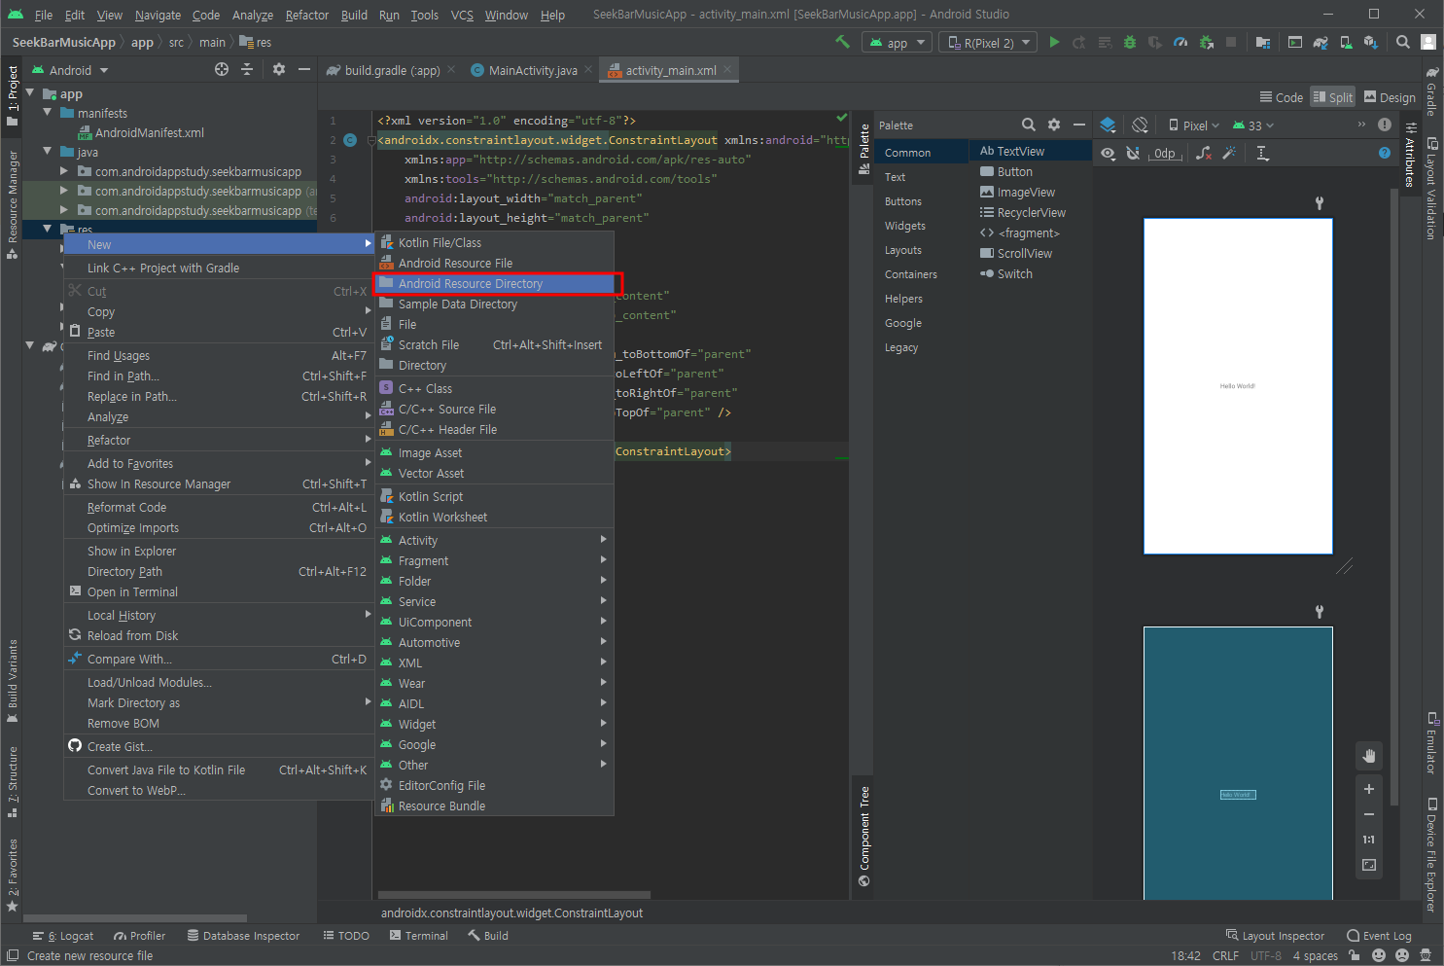This screenshot has width=1444, height=966.
Task: Click the Infer Constraints magic wand icon
Action: click(1230, 153)
